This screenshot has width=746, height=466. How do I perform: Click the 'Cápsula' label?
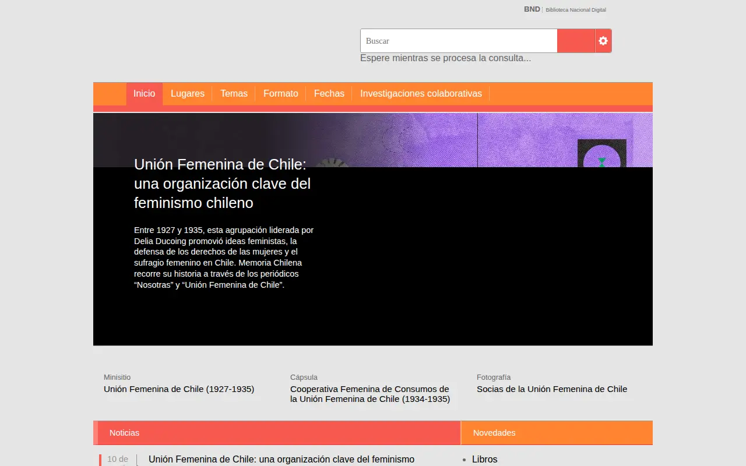pos(304,377)
